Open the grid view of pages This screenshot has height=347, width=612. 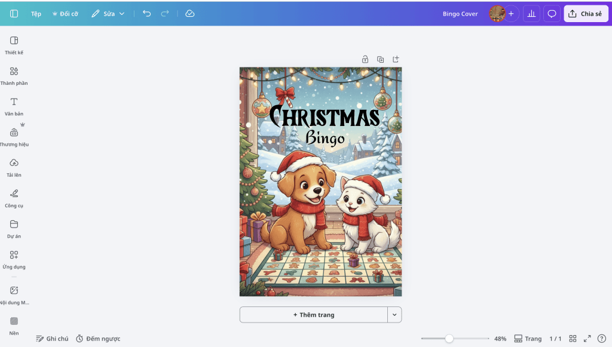573,339
